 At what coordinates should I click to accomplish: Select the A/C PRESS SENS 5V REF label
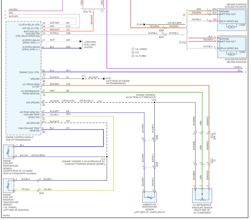(31, 85)
